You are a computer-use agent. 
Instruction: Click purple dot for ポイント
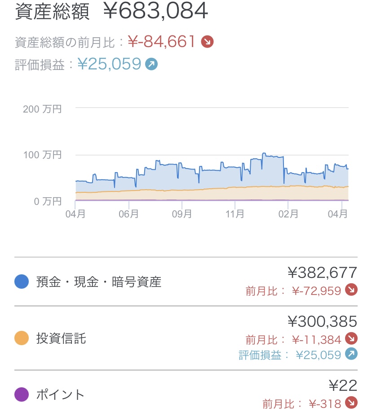tap(22, 394)
